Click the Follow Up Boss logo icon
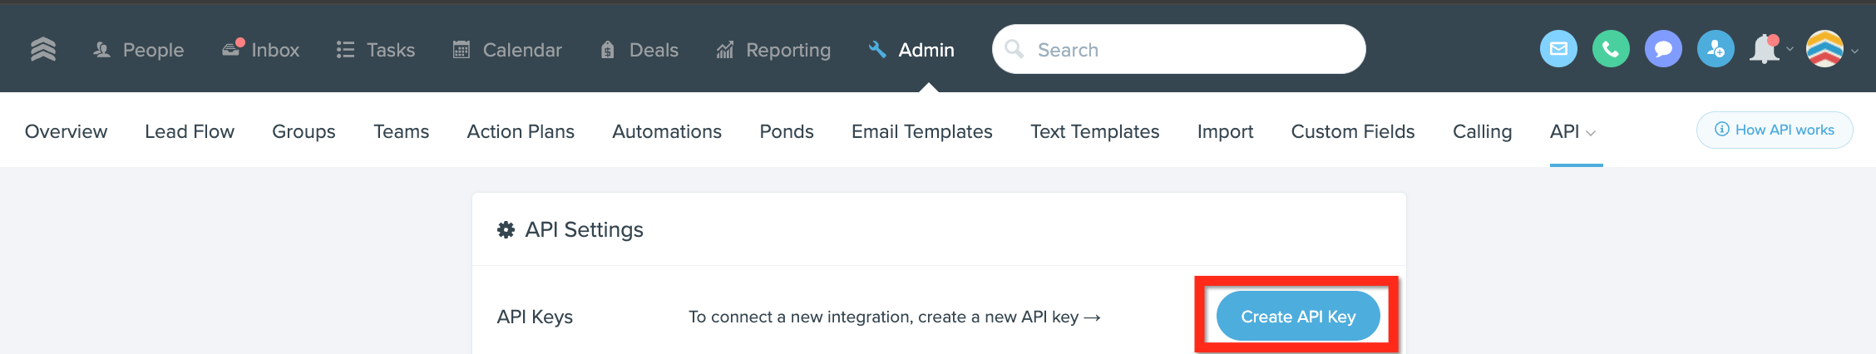Image resolution: width=1876 pixels, height=354 pixels. [43, 50]
